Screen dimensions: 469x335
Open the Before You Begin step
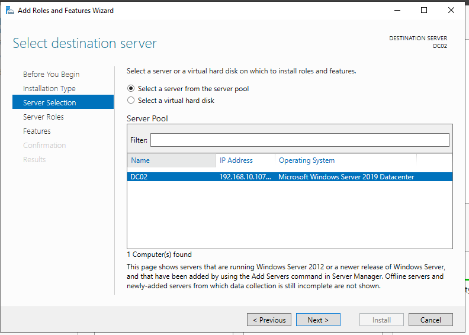(51, 74)
